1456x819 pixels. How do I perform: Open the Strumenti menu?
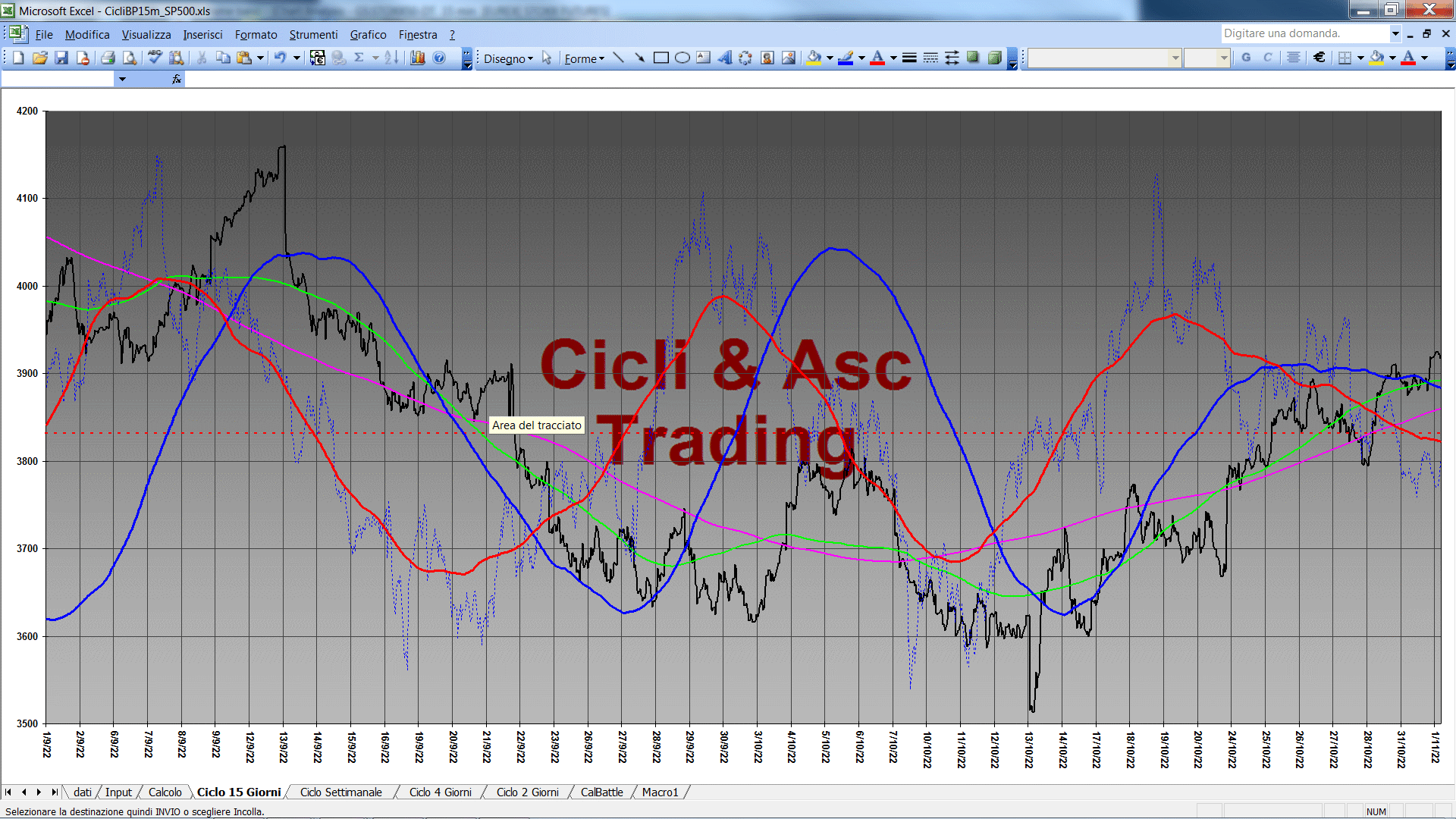(313, 35)
